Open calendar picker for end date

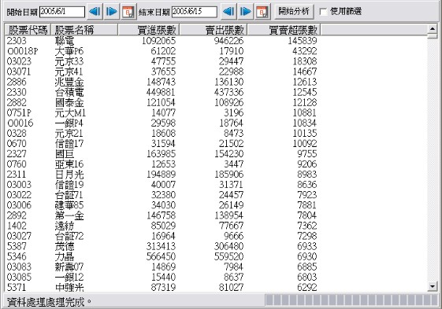[x=262, y=12]
